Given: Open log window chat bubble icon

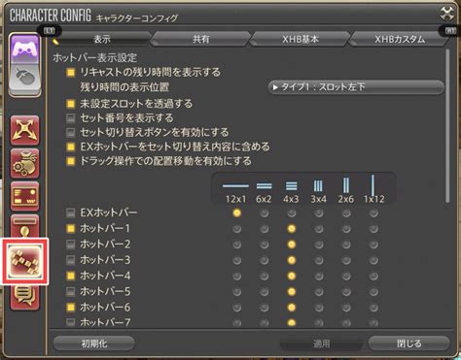Looking at the screenshot, I should pyautogui.click(x=25, y=298).
